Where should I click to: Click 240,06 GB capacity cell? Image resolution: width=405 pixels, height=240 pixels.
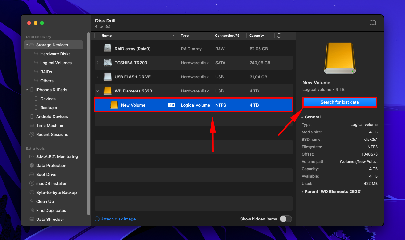(x=260, y=63)
